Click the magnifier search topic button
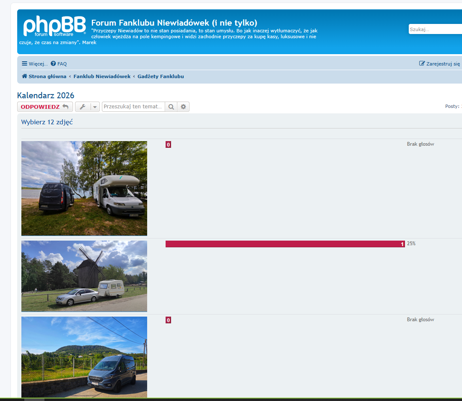The height and width of the screenshot is (401, 462). pos(171,107)
